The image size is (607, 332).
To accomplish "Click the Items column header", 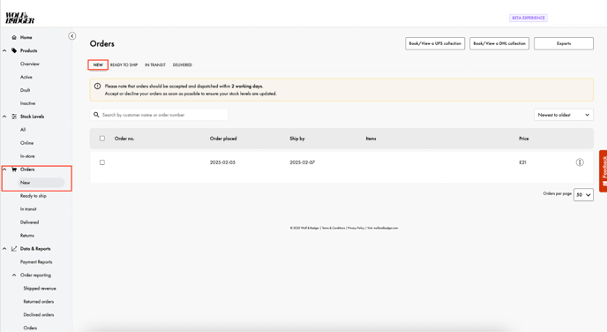I will click(371, 139).
